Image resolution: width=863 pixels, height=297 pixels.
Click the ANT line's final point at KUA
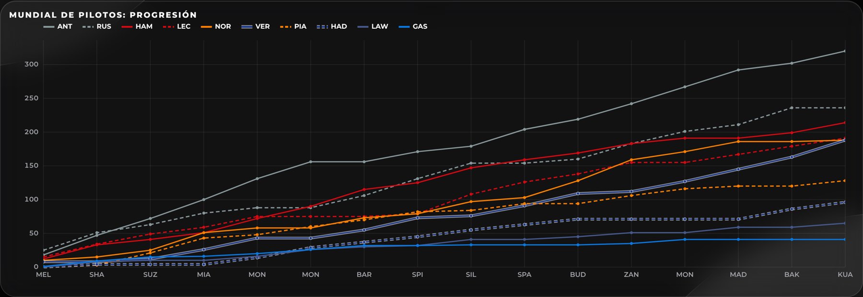[845, 51]
